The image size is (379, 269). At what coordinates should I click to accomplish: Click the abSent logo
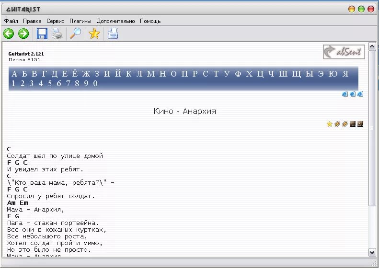pyautogui.click(x=344, y=52)
